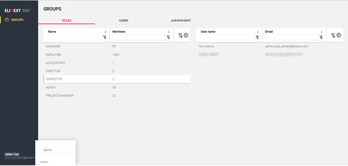Image resolution: width=348 pixels, height=166 pixels.
Task: Open Members column options menu dots
Action: pyautogui.click(x=169, y=32)
